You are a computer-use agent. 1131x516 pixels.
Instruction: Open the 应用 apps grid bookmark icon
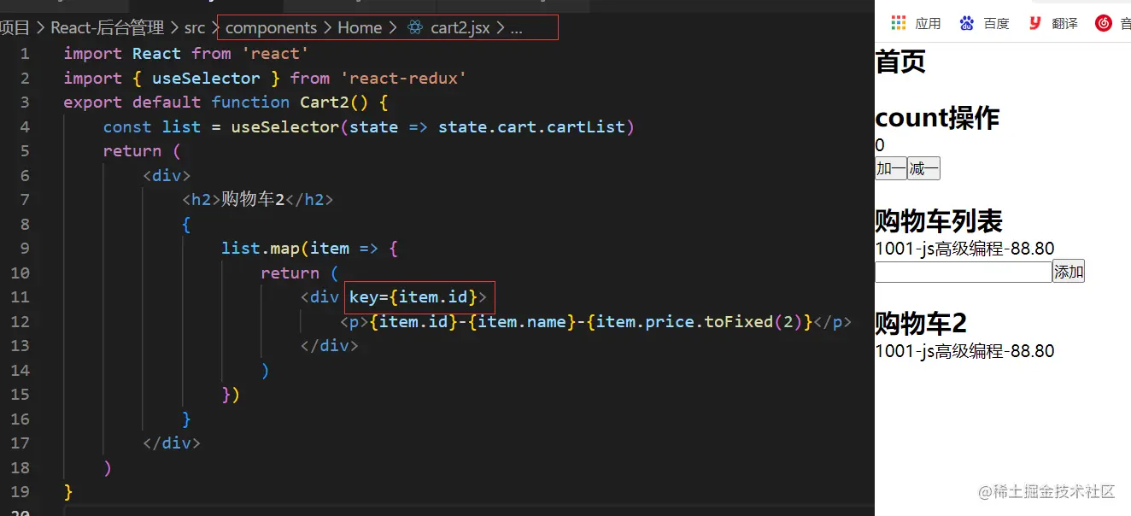898,23
